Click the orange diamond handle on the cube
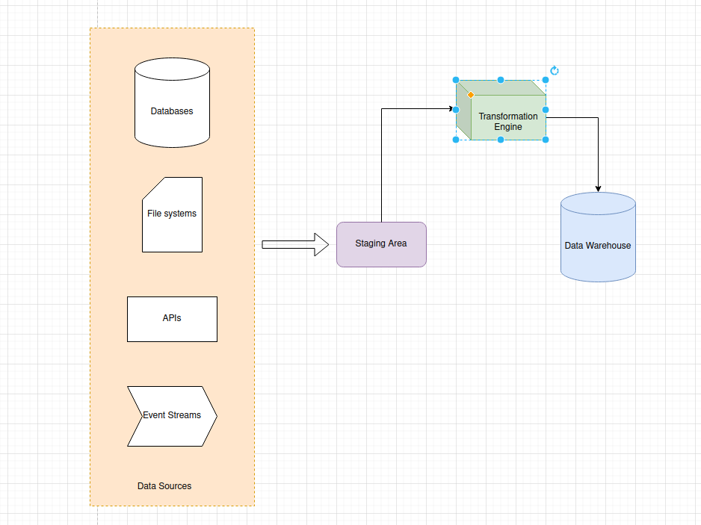Viewport: 701px width, 525px height. (x=471, y=95)
